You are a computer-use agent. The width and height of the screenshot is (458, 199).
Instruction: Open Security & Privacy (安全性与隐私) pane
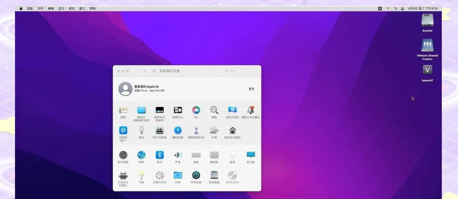(x=232, y=130)
